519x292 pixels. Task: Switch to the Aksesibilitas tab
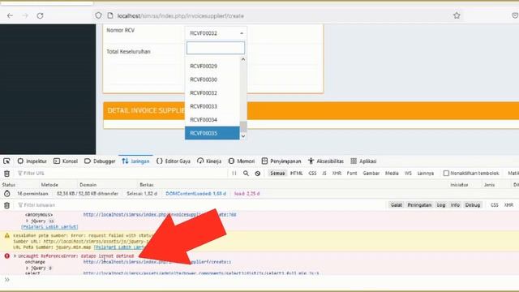tap(326, 161)
